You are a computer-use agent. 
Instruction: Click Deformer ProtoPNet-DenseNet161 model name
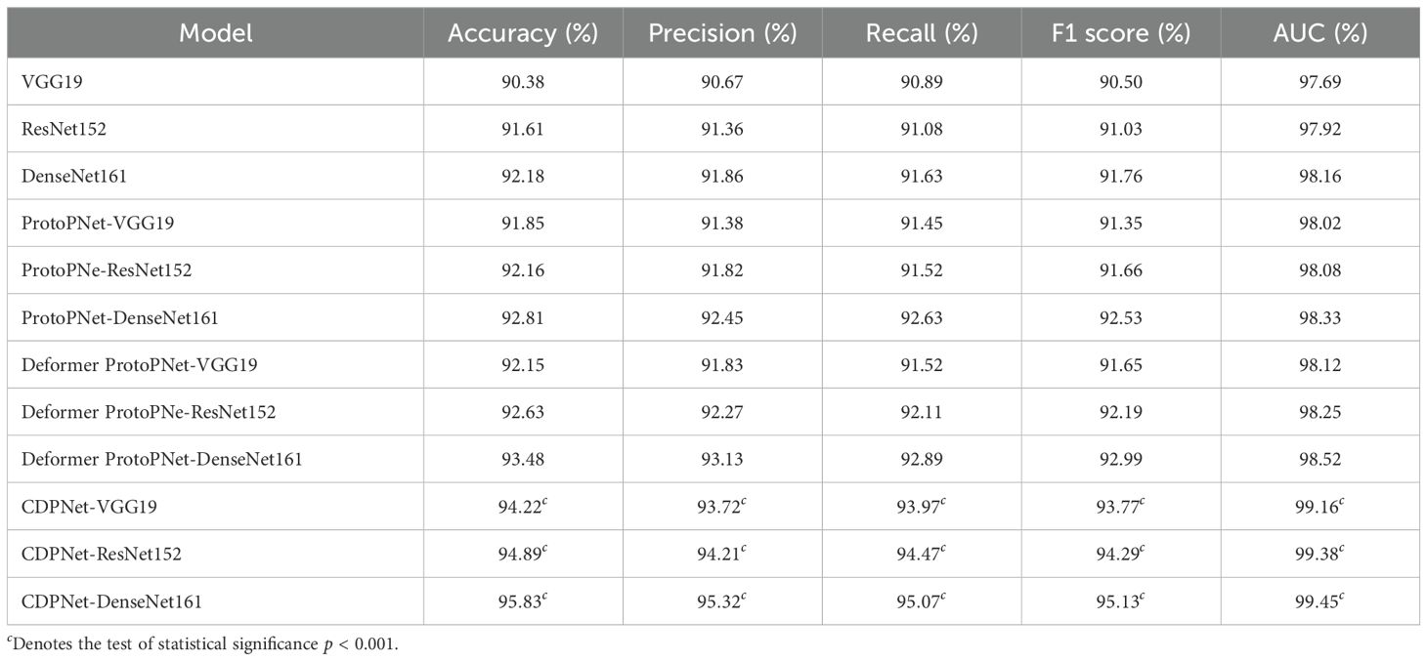point(161,460)
